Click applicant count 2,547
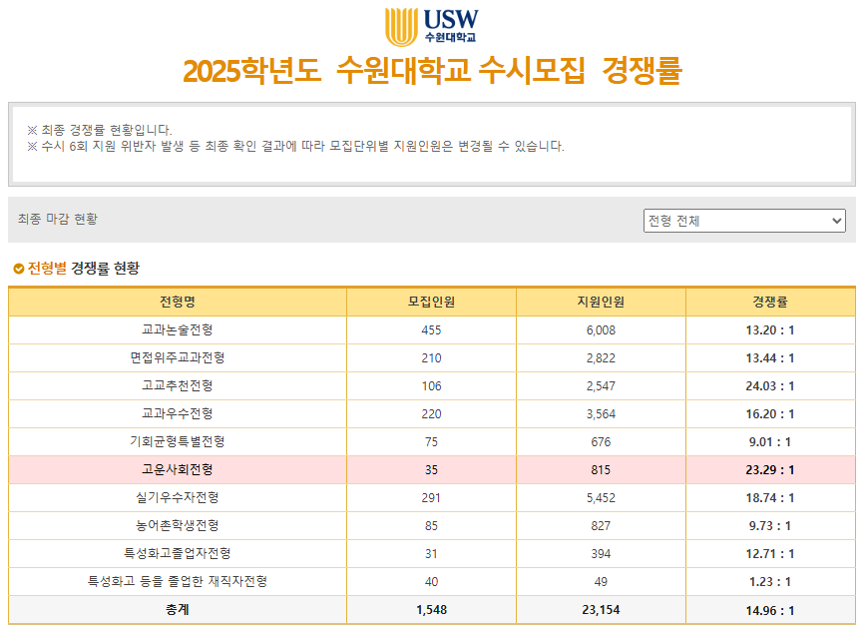864x632 pixels. click(601, 386)
